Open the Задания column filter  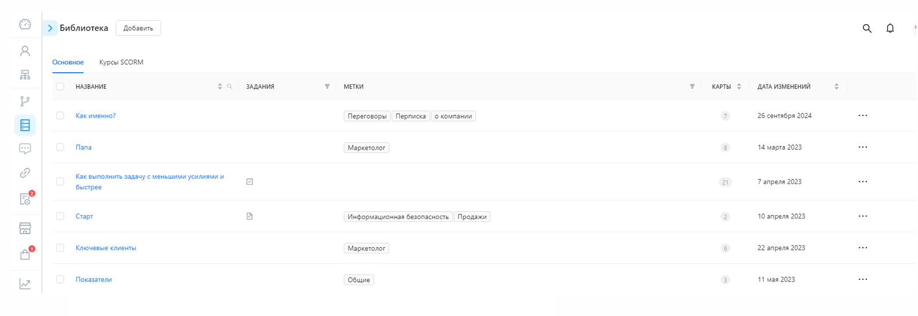tap(327, 87)
